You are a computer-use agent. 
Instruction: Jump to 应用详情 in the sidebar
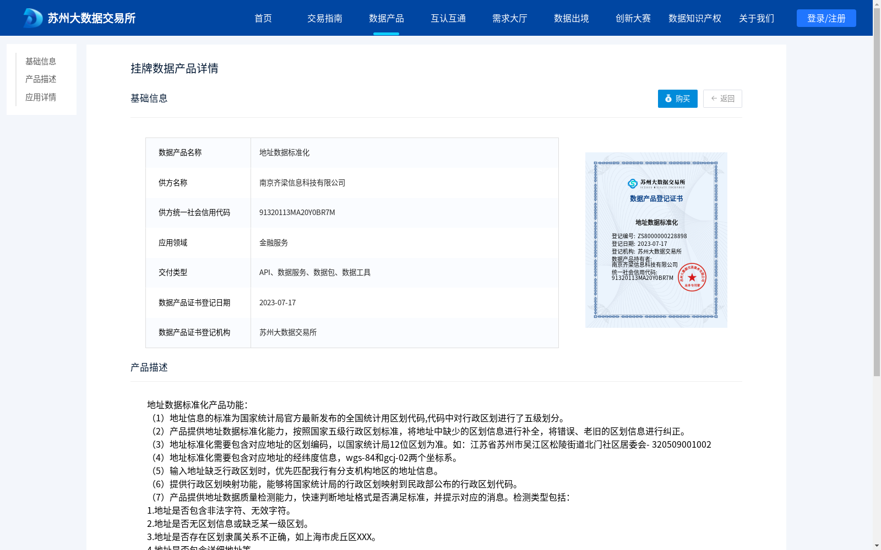(41, 97)
